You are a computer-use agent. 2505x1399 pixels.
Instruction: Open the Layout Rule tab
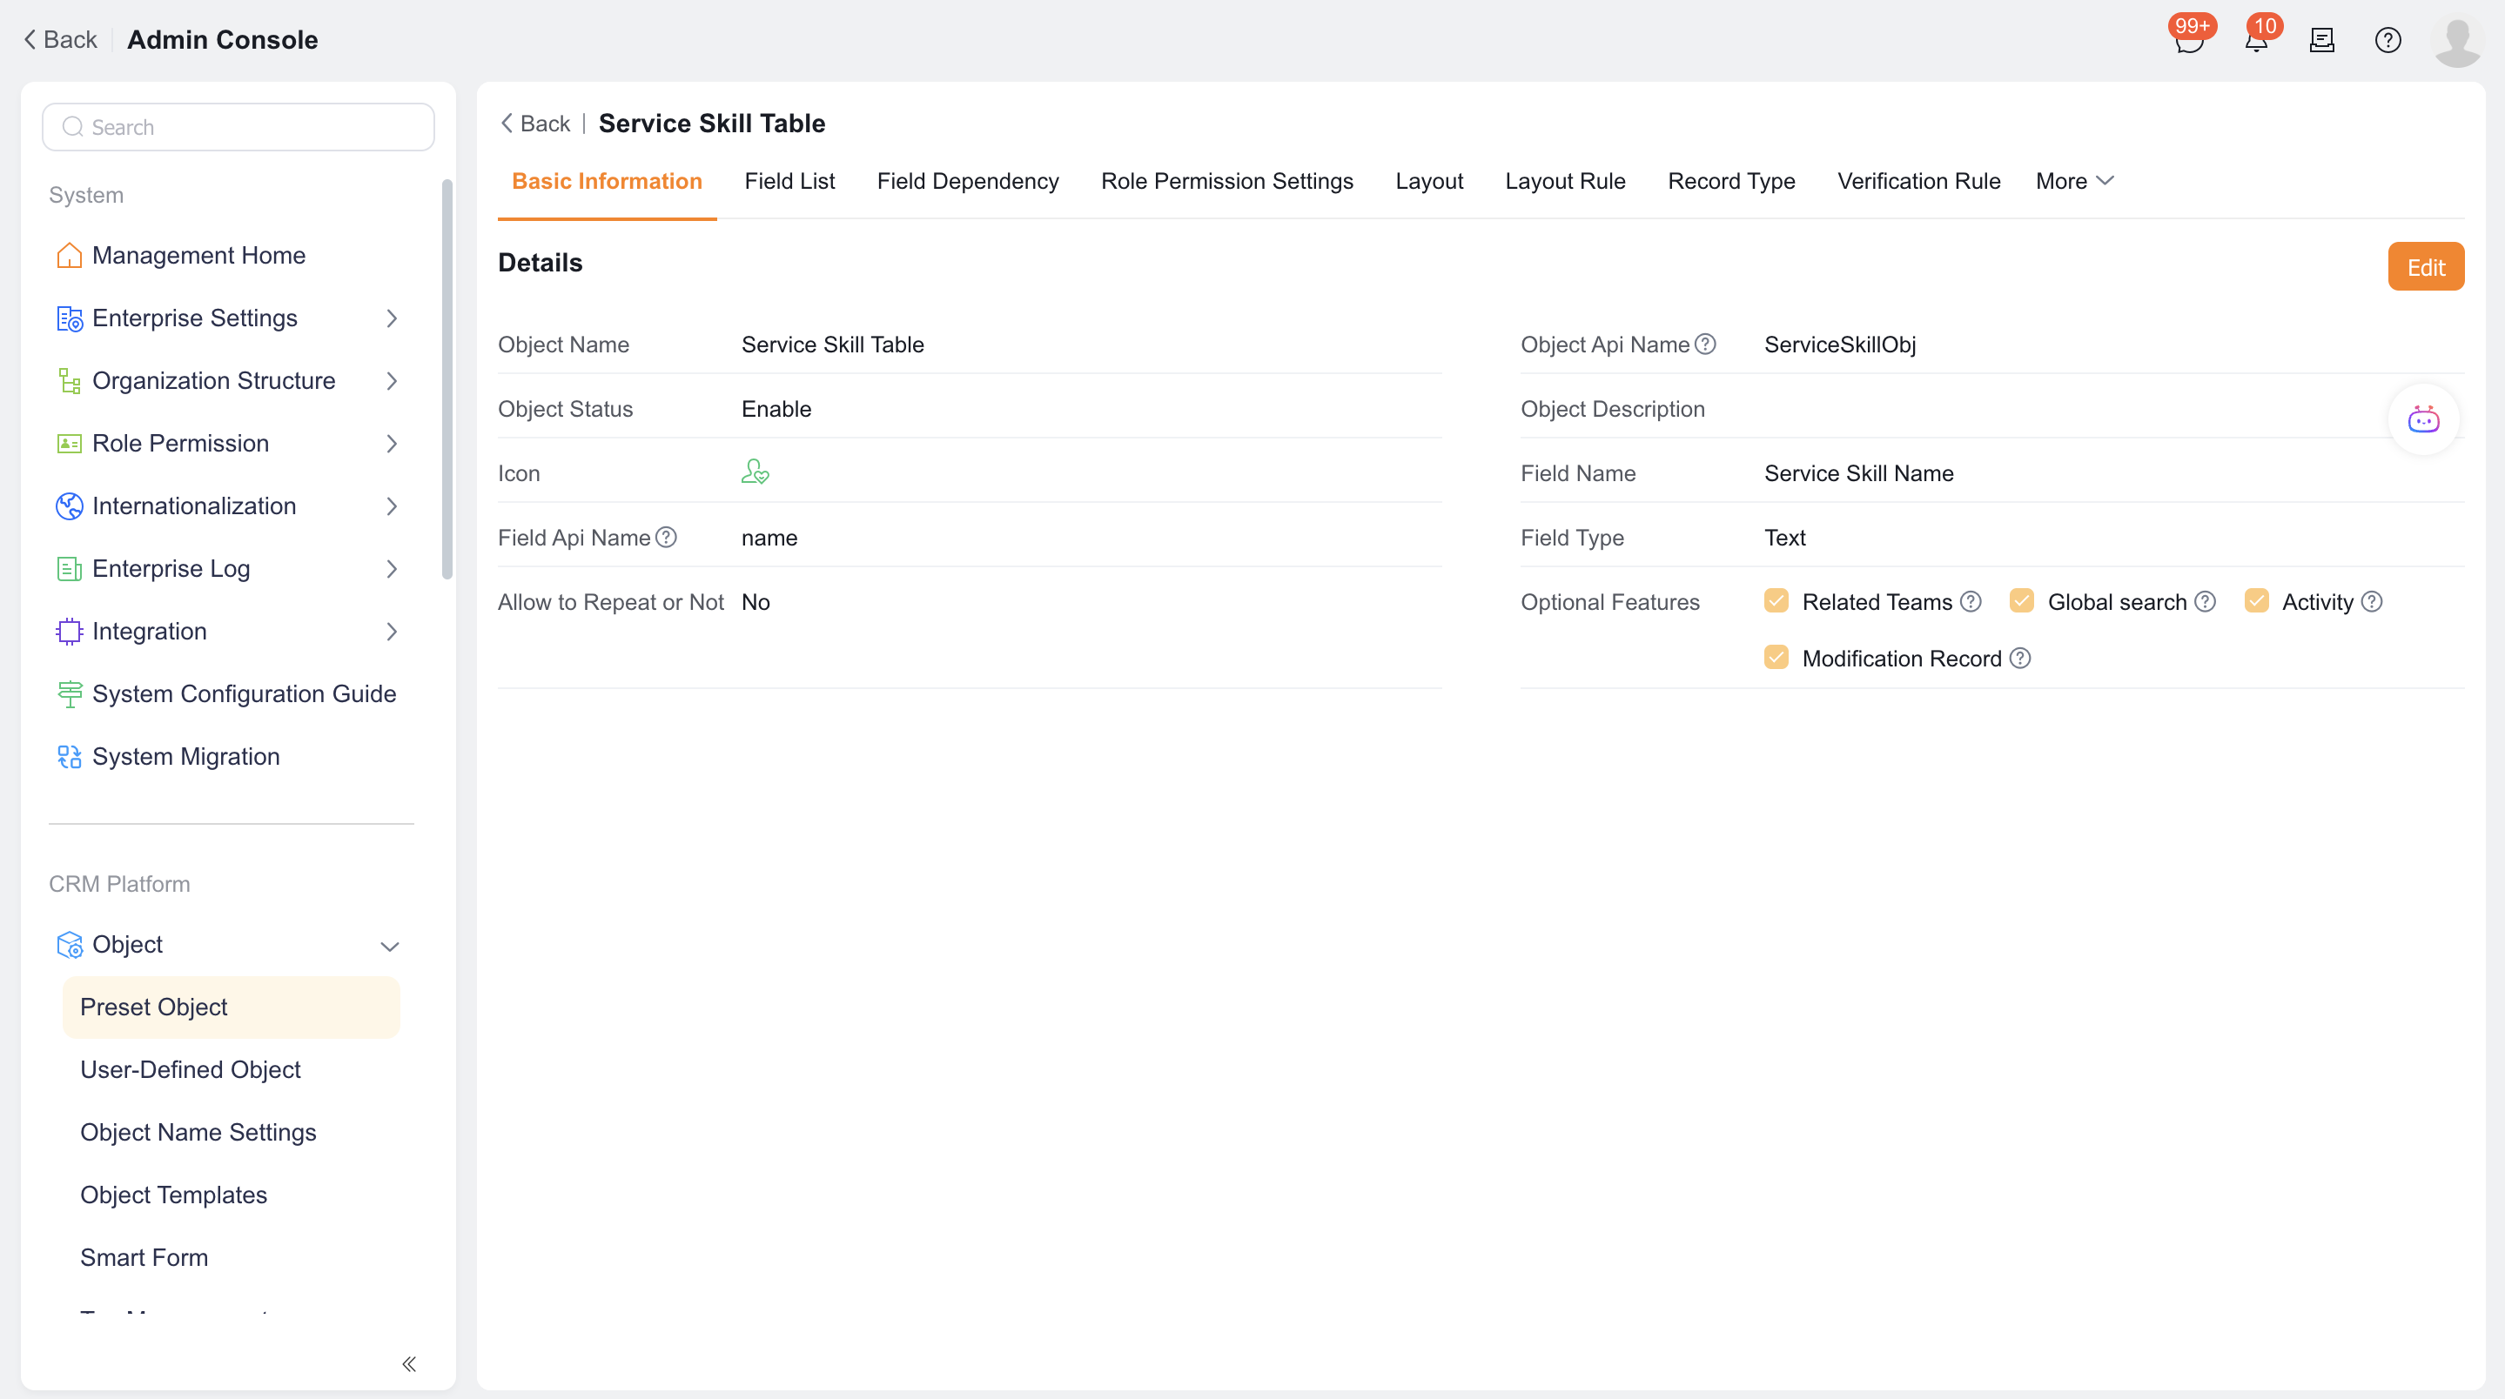[1565, 182]
